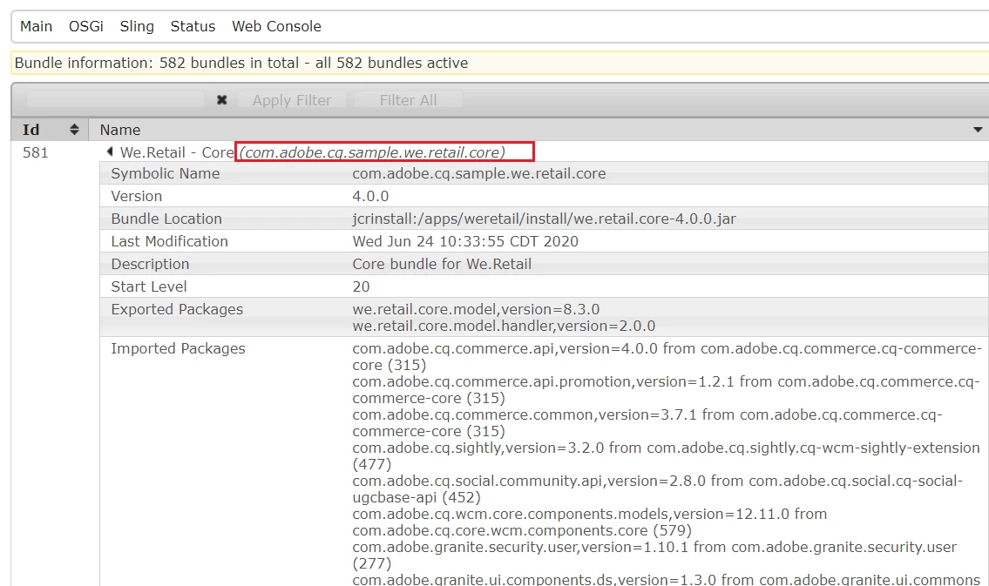Click the Last Modification date value
Viewport: 989px width, 586px height.
[464, 241]
